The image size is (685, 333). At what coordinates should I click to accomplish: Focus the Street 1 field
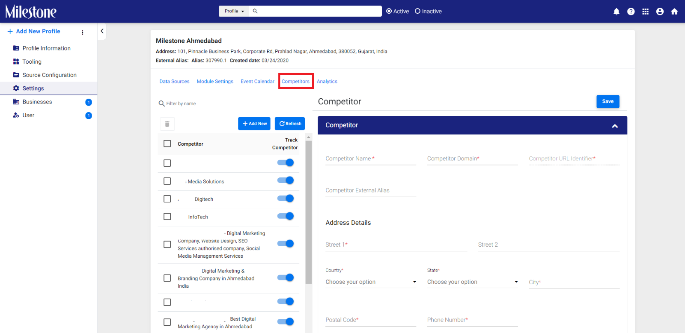pyautogui.click(x=396, y=245)
